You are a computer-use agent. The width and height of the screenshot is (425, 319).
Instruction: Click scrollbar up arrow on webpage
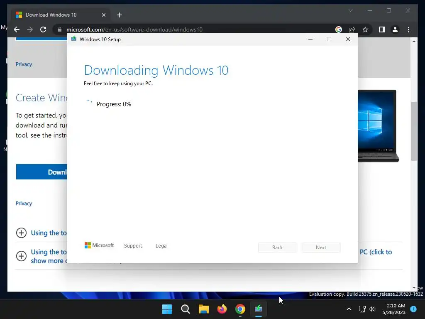pos(414,41)
